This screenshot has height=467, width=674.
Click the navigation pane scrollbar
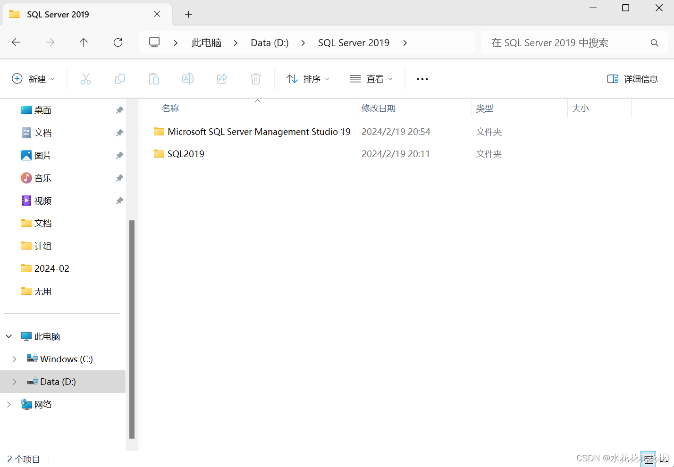132,329
